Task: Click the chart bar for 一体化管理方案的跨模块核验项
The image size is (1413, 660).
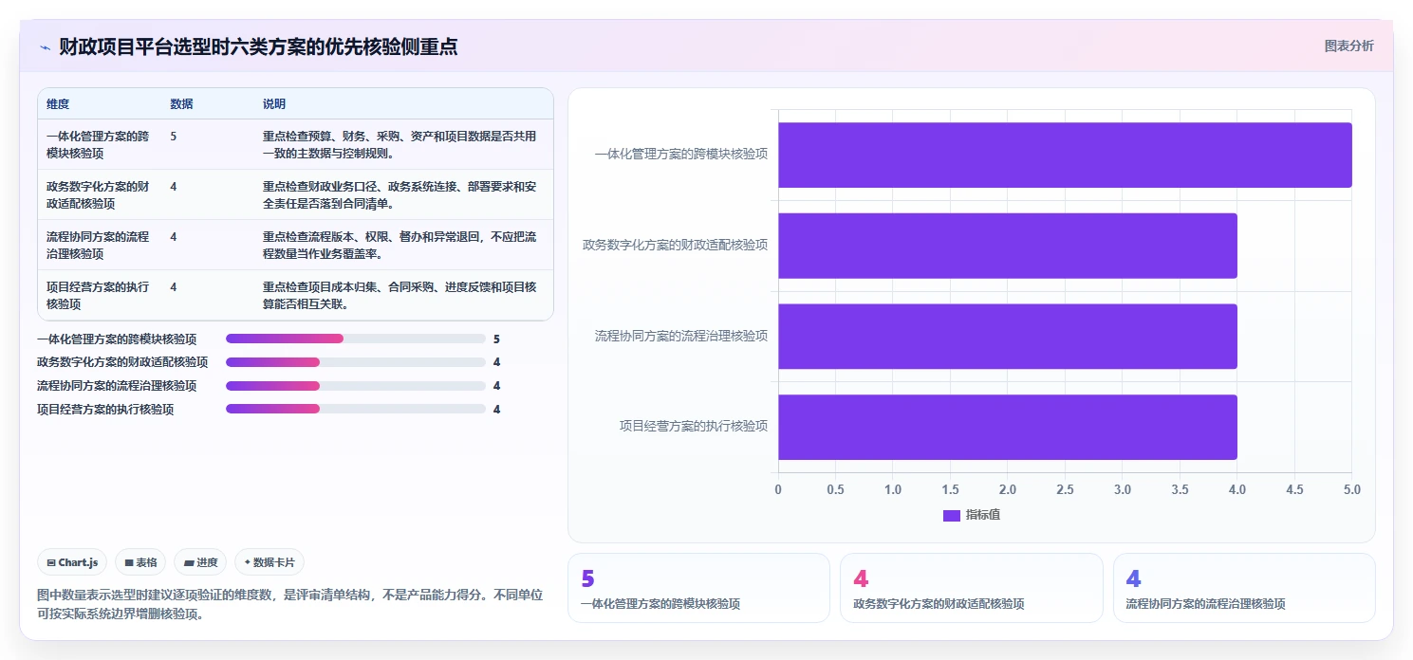Action: tap(1065, 155)
